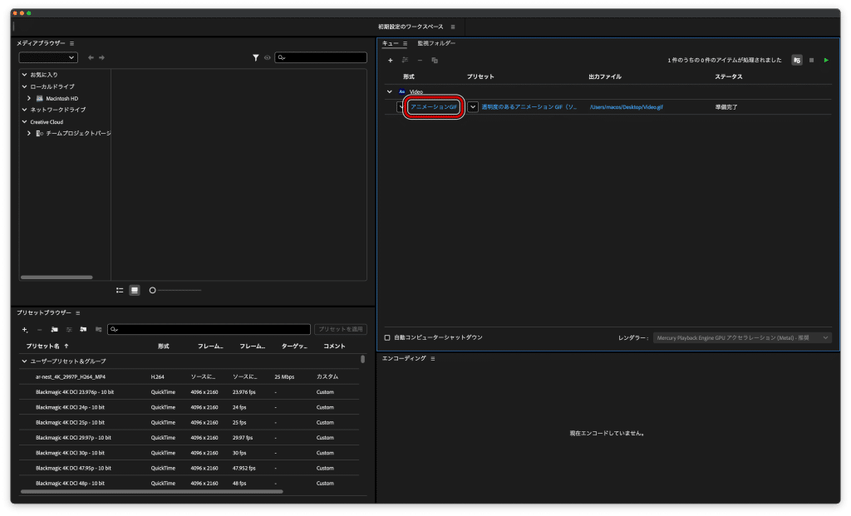Click the duplicate icon in Queue toolbar
The height and width of the screenshot is (516, 851).
[x=435, y=60]
